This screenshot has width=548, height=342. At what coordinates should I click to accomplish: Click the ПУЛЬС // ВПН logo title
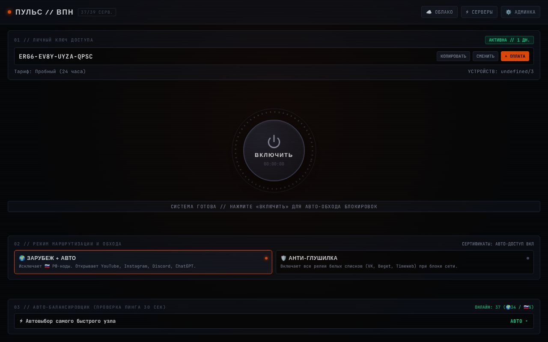click(x=44, y=12)
